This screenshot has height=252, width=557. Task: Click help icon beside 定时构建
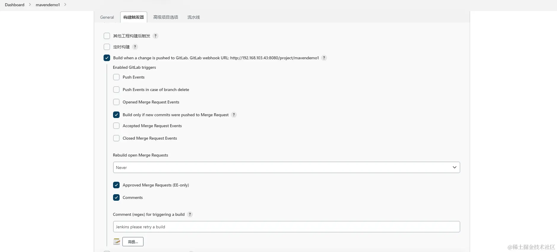point(135,47)
